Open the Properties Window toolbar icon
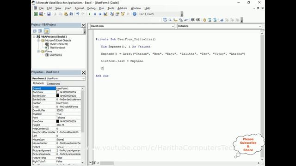 point(117,14)
